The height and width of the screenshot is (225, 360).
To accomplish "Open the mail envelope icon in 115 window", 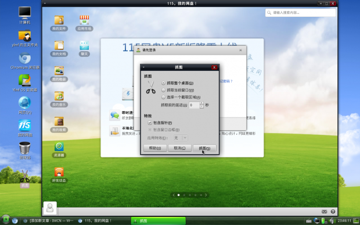I will click(324, 212).
